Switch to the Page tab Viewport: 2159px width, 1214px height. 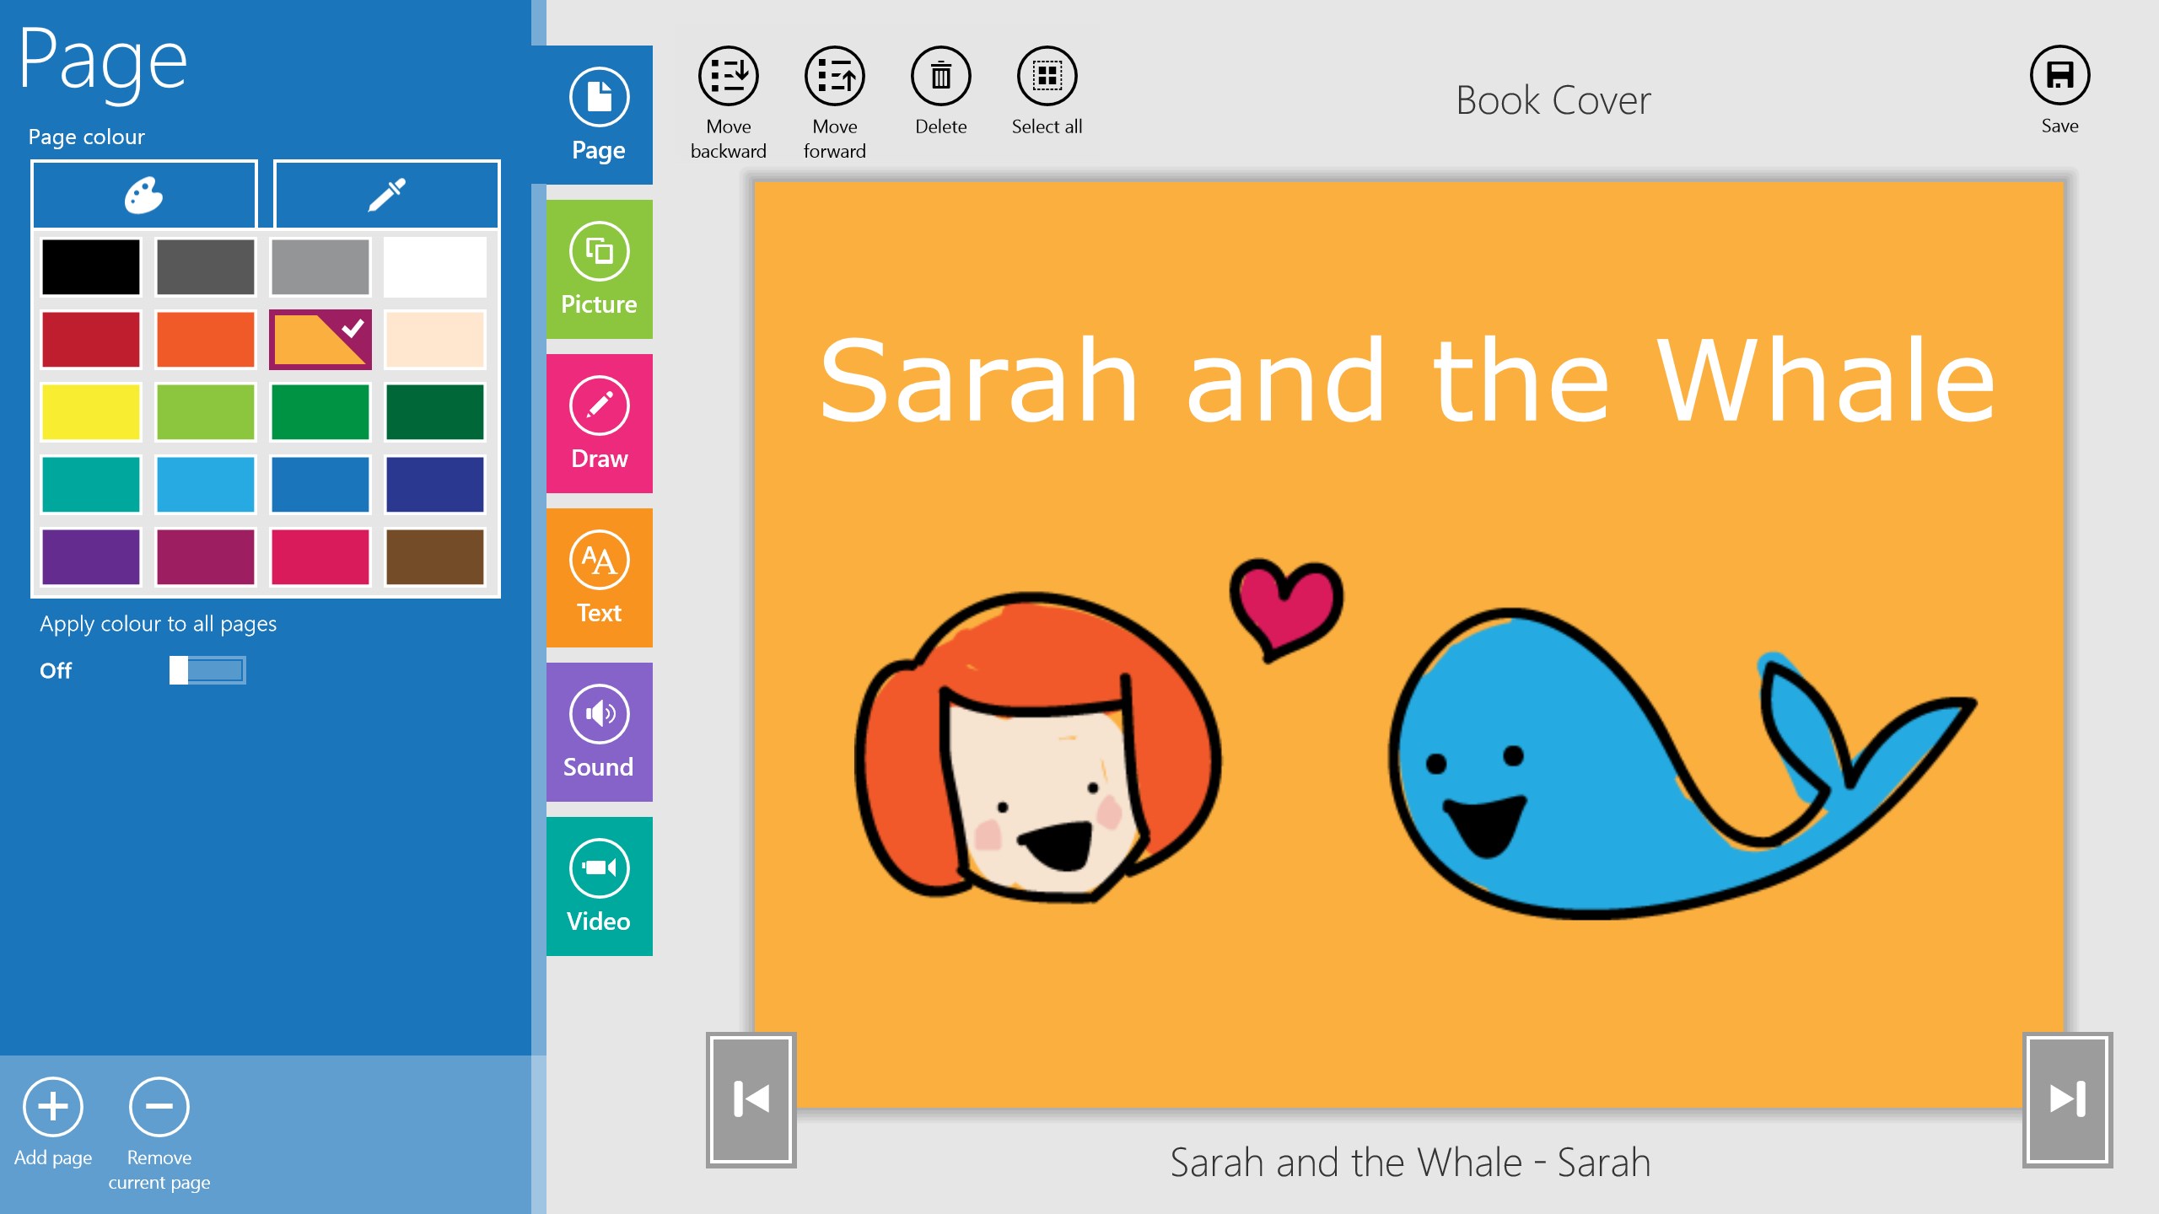click(599, 115)
